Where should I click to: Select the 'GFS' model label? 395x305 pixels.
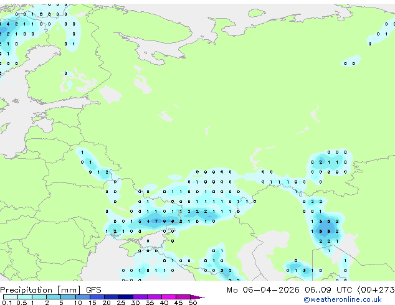click(x=93, y=290)
